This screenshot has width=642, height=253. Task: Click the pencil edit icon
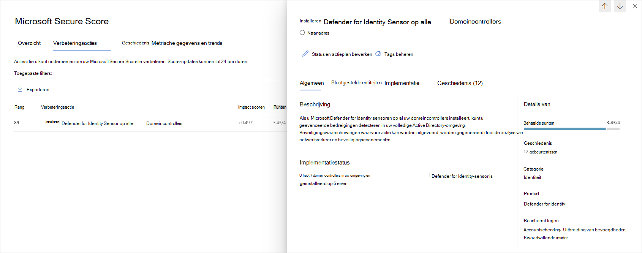(305, 54)
